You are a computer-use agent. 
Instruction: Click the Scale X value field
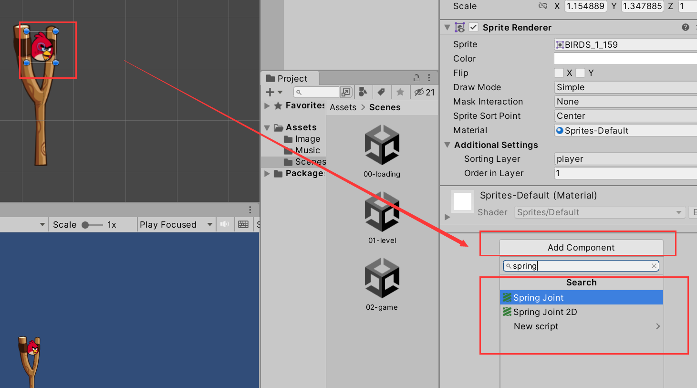pos(585,6)
